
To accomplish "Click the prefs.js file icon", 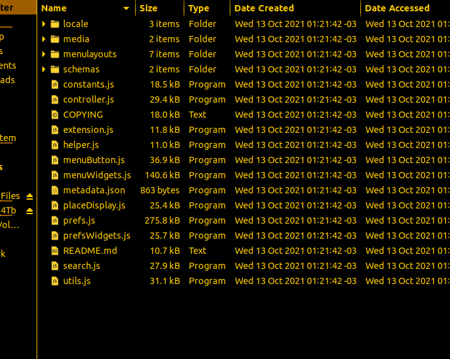I will point(55,220).
